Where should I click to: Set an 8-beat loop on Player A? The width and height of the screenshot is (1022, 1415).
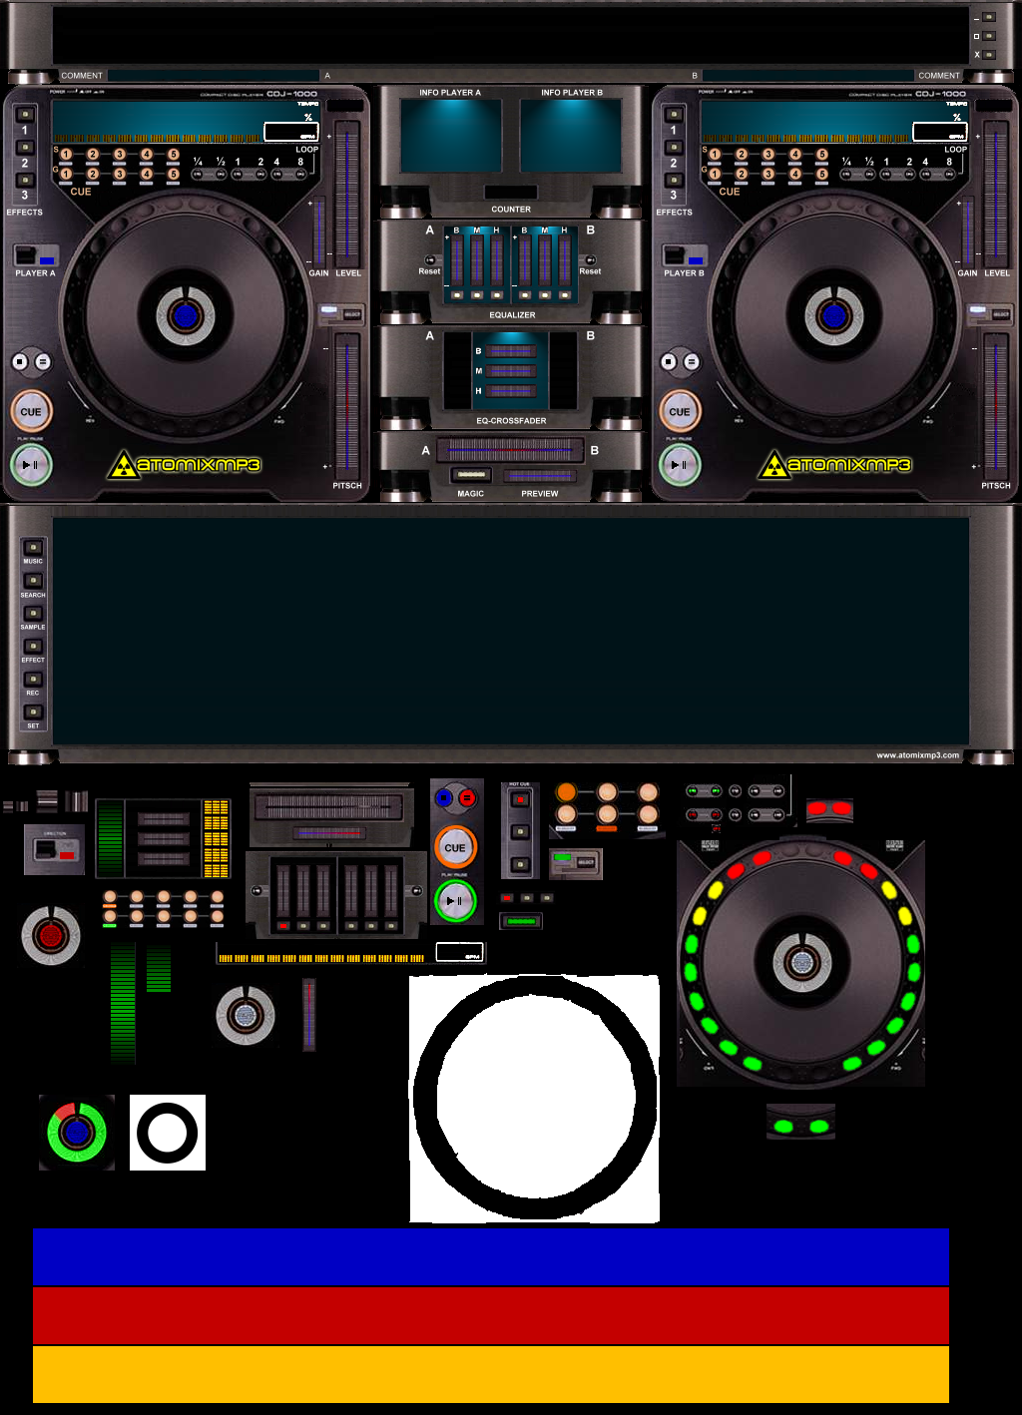(x=299, y=175)
